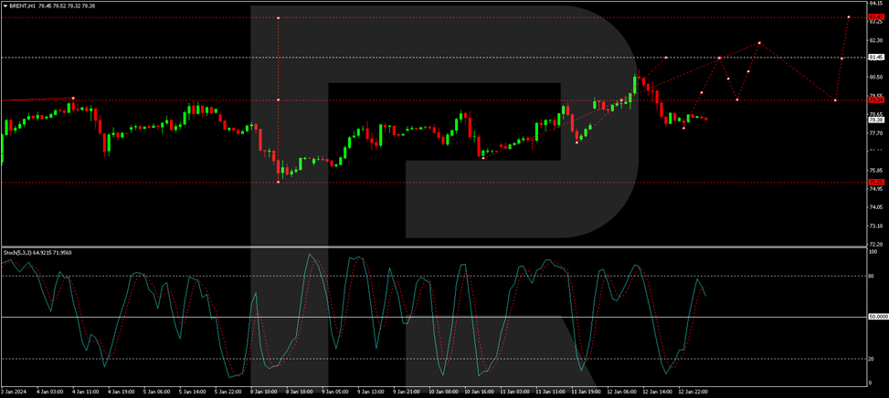
Task: Click the 5 Jan 14:00 time axis label
Action: click(192, 392)
